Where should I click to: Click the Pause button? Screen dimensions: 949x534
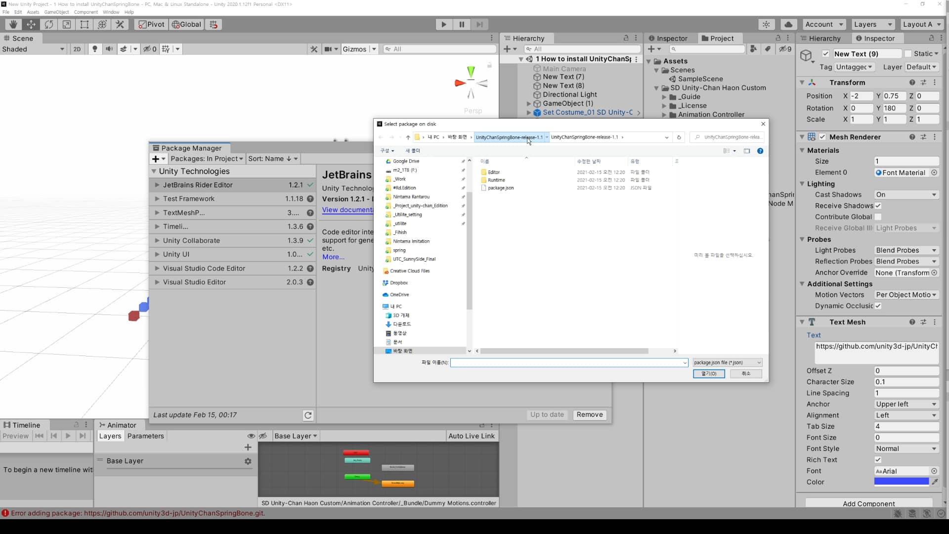[x=462, y=24]
